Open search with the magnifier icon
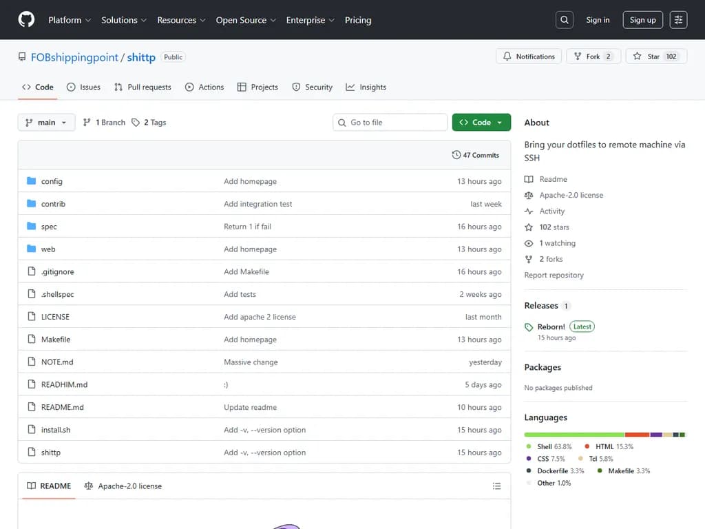This screenshot has height=529, width=705. 565,20
